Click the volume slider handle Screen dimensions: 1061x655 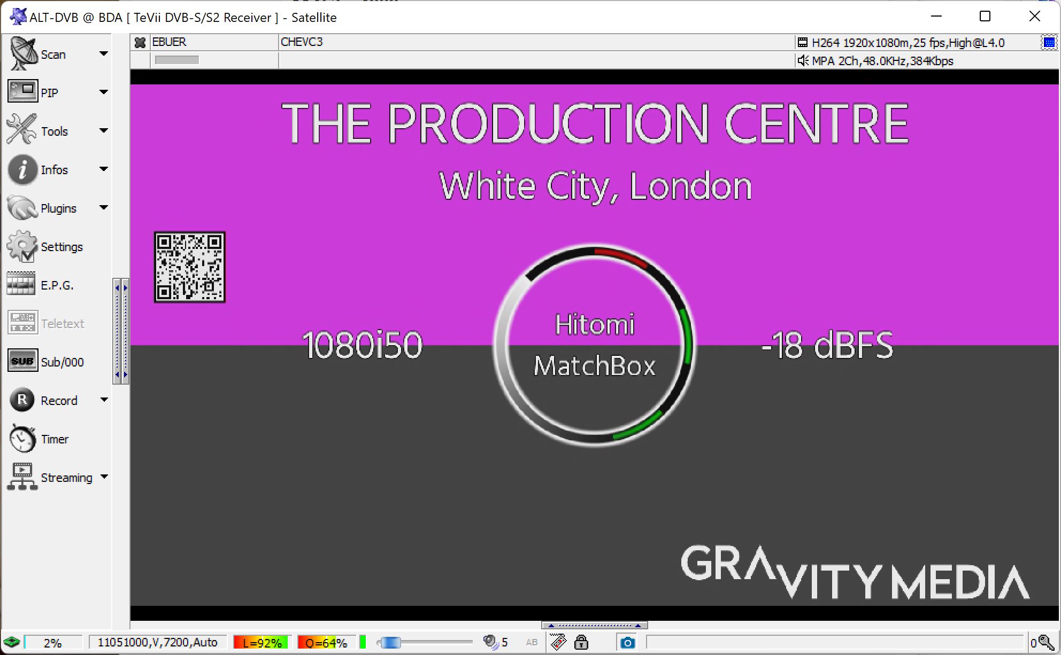(x=390, y=642)
